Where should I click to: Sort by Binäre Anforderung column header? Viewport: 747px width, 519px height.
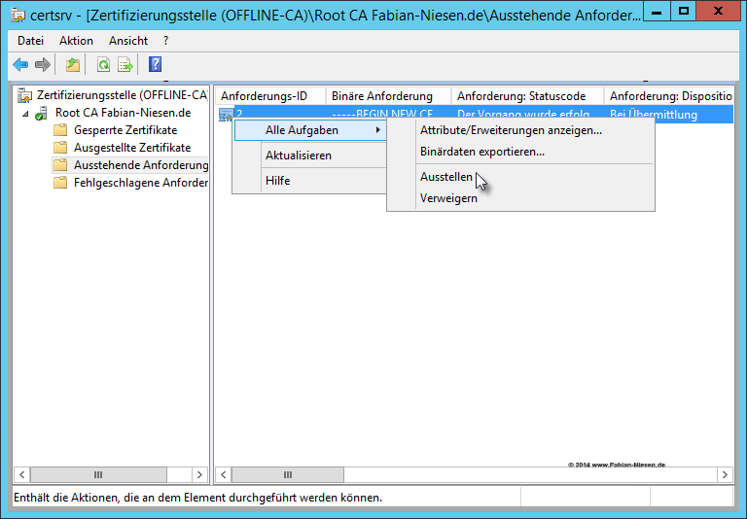(x=388, y=96)
